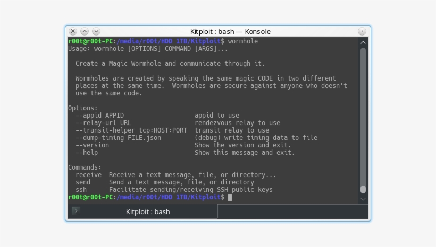Click the '--relay-url URL' option text

pos(103,123)
